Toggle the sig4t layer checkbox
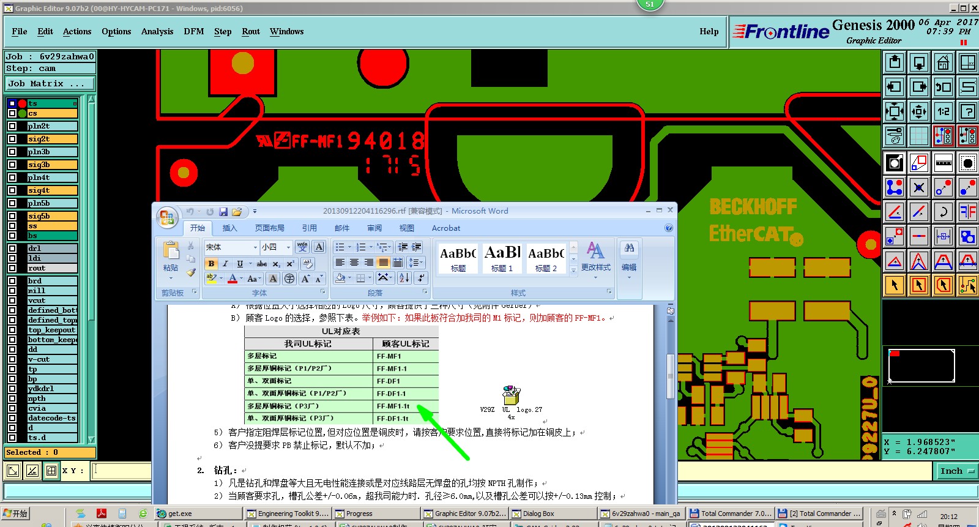 [12, 190]
